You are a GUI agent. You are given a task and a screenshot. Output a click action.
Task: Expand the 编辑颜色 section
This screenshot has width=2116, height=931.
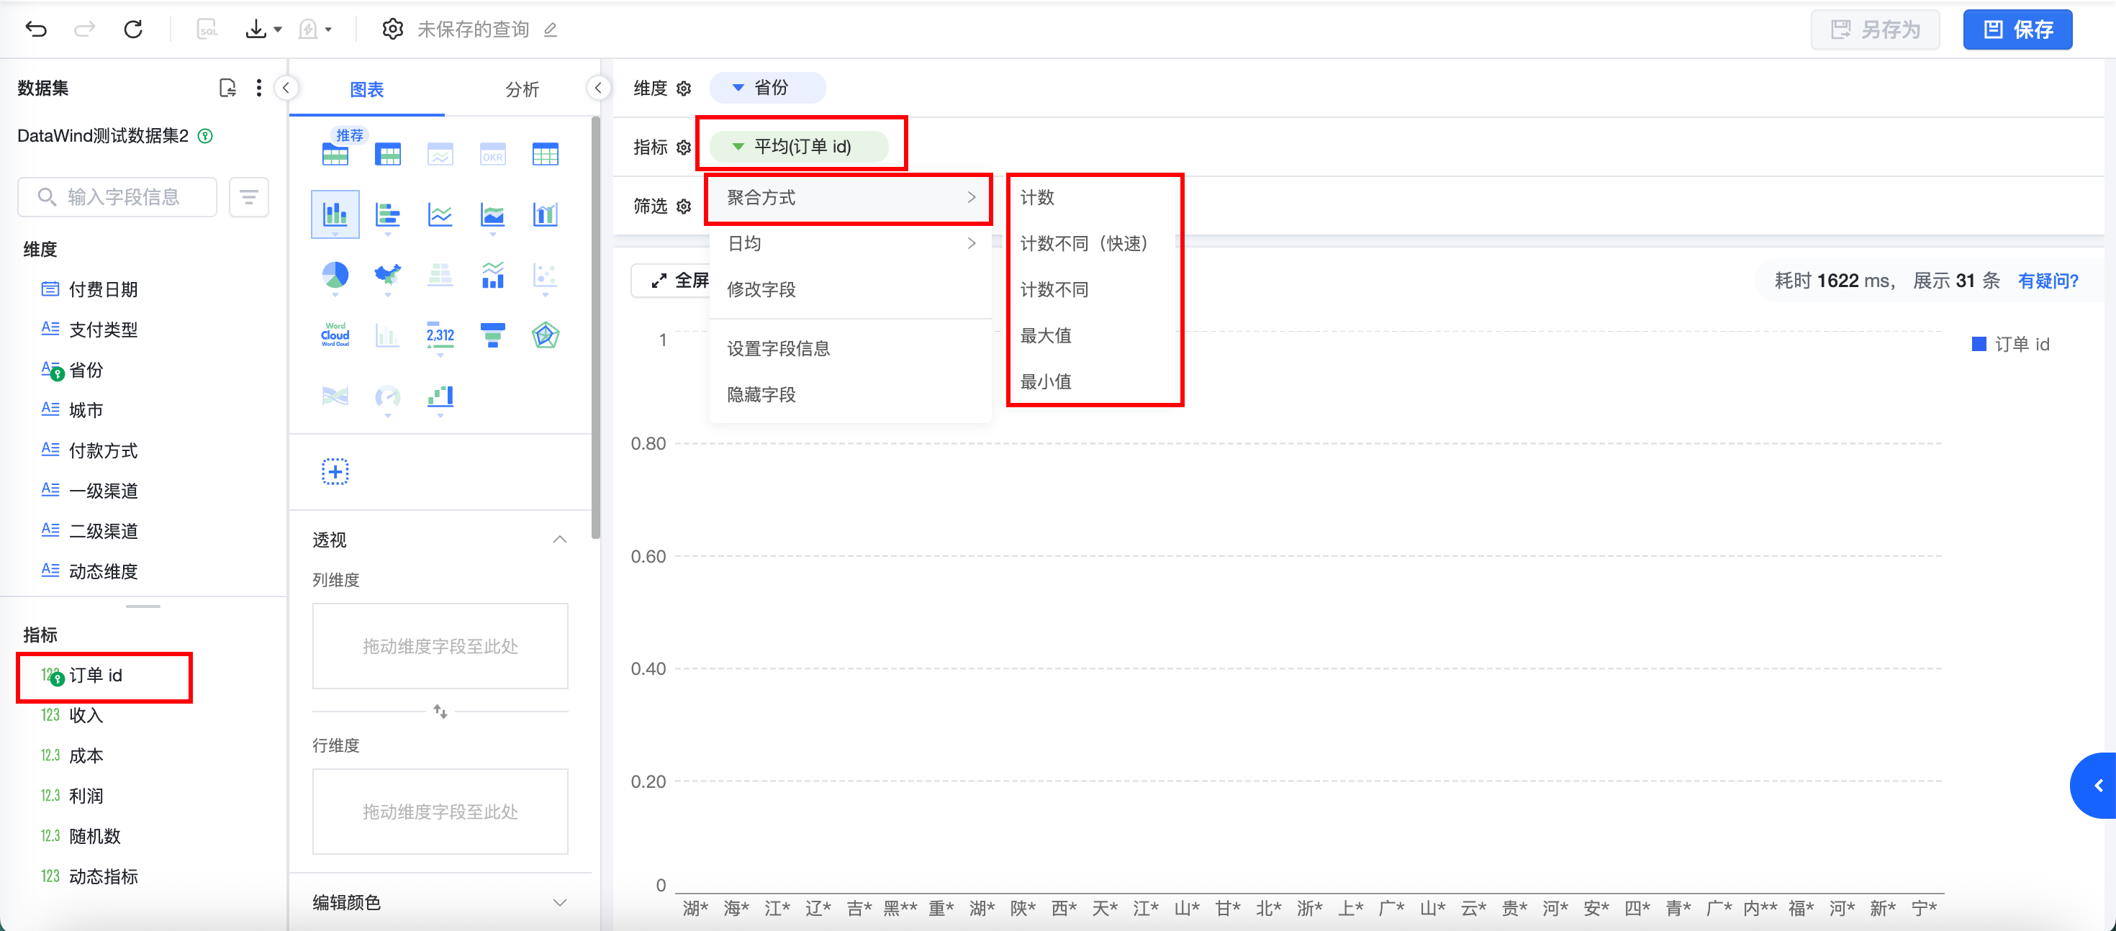tap(559, 902)
